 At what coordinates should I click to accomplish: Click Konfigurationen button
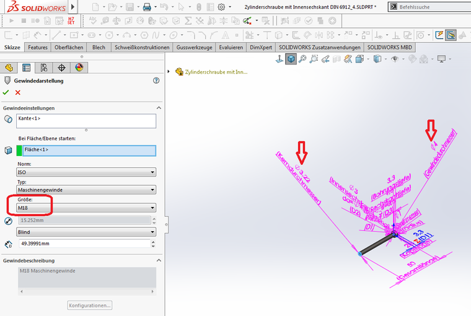click(x=89, y=305)
